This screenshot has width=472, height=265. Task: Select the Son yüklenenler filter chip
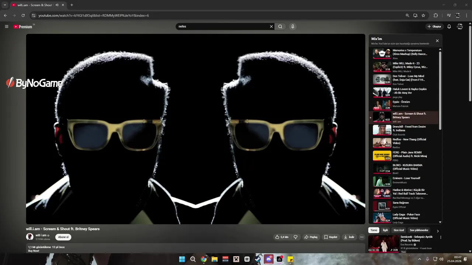coord(419,230)
